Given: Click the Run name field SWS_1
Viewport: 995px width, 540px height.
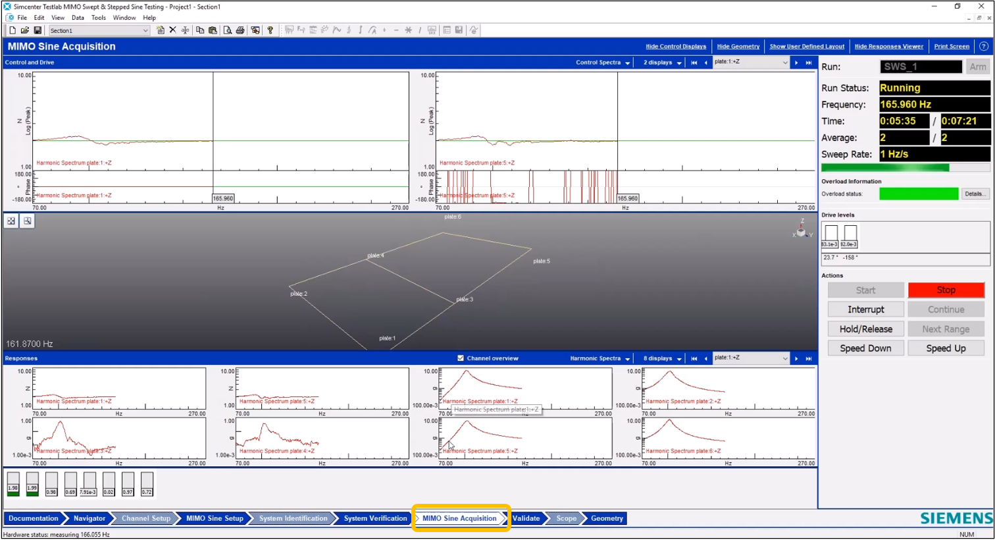Looking at the screenshot, I should pos(921,67).
